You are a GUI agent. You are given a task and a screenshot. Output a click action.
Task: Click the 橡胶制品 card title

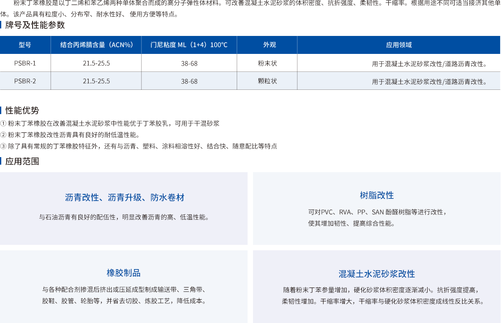pos(124,272)
